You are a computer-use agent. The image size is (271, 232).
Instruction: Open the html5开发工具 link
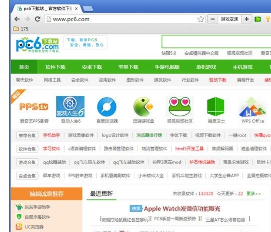(189, 149)
